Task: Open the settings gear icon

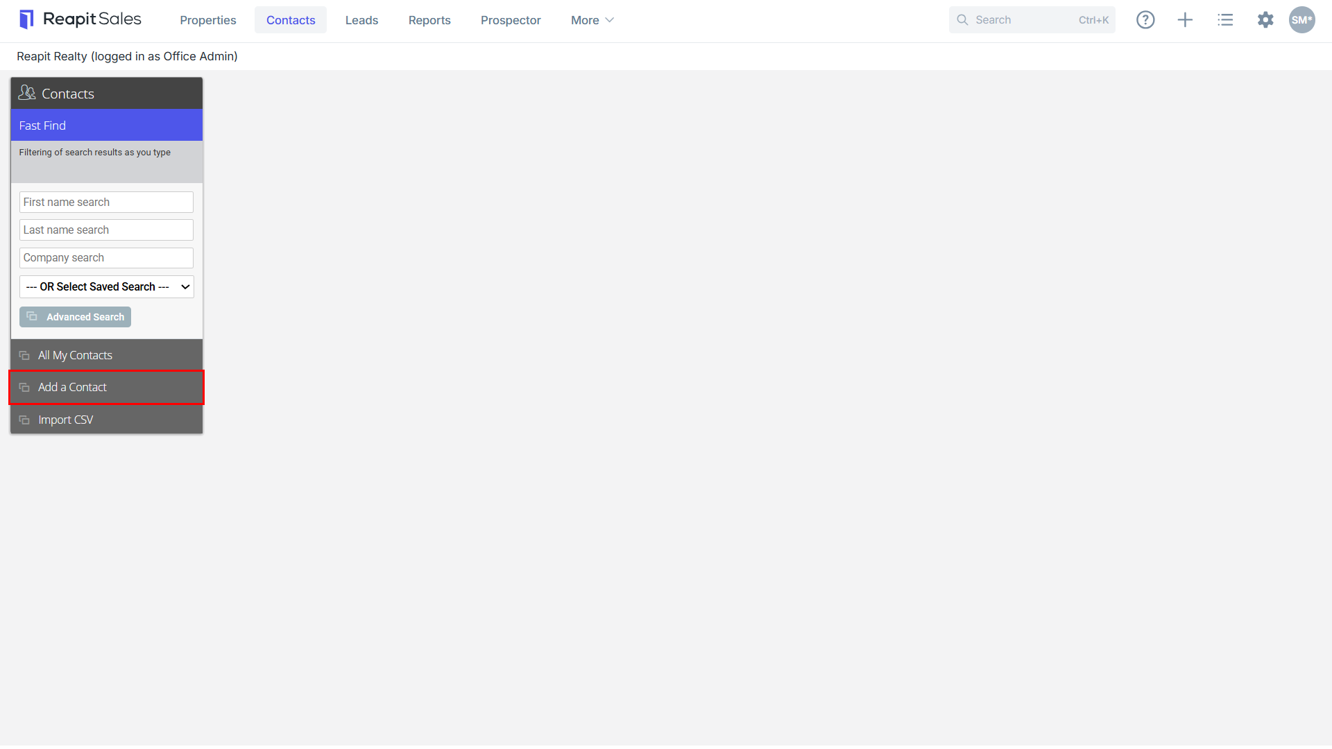Action: pos(1265,20)
